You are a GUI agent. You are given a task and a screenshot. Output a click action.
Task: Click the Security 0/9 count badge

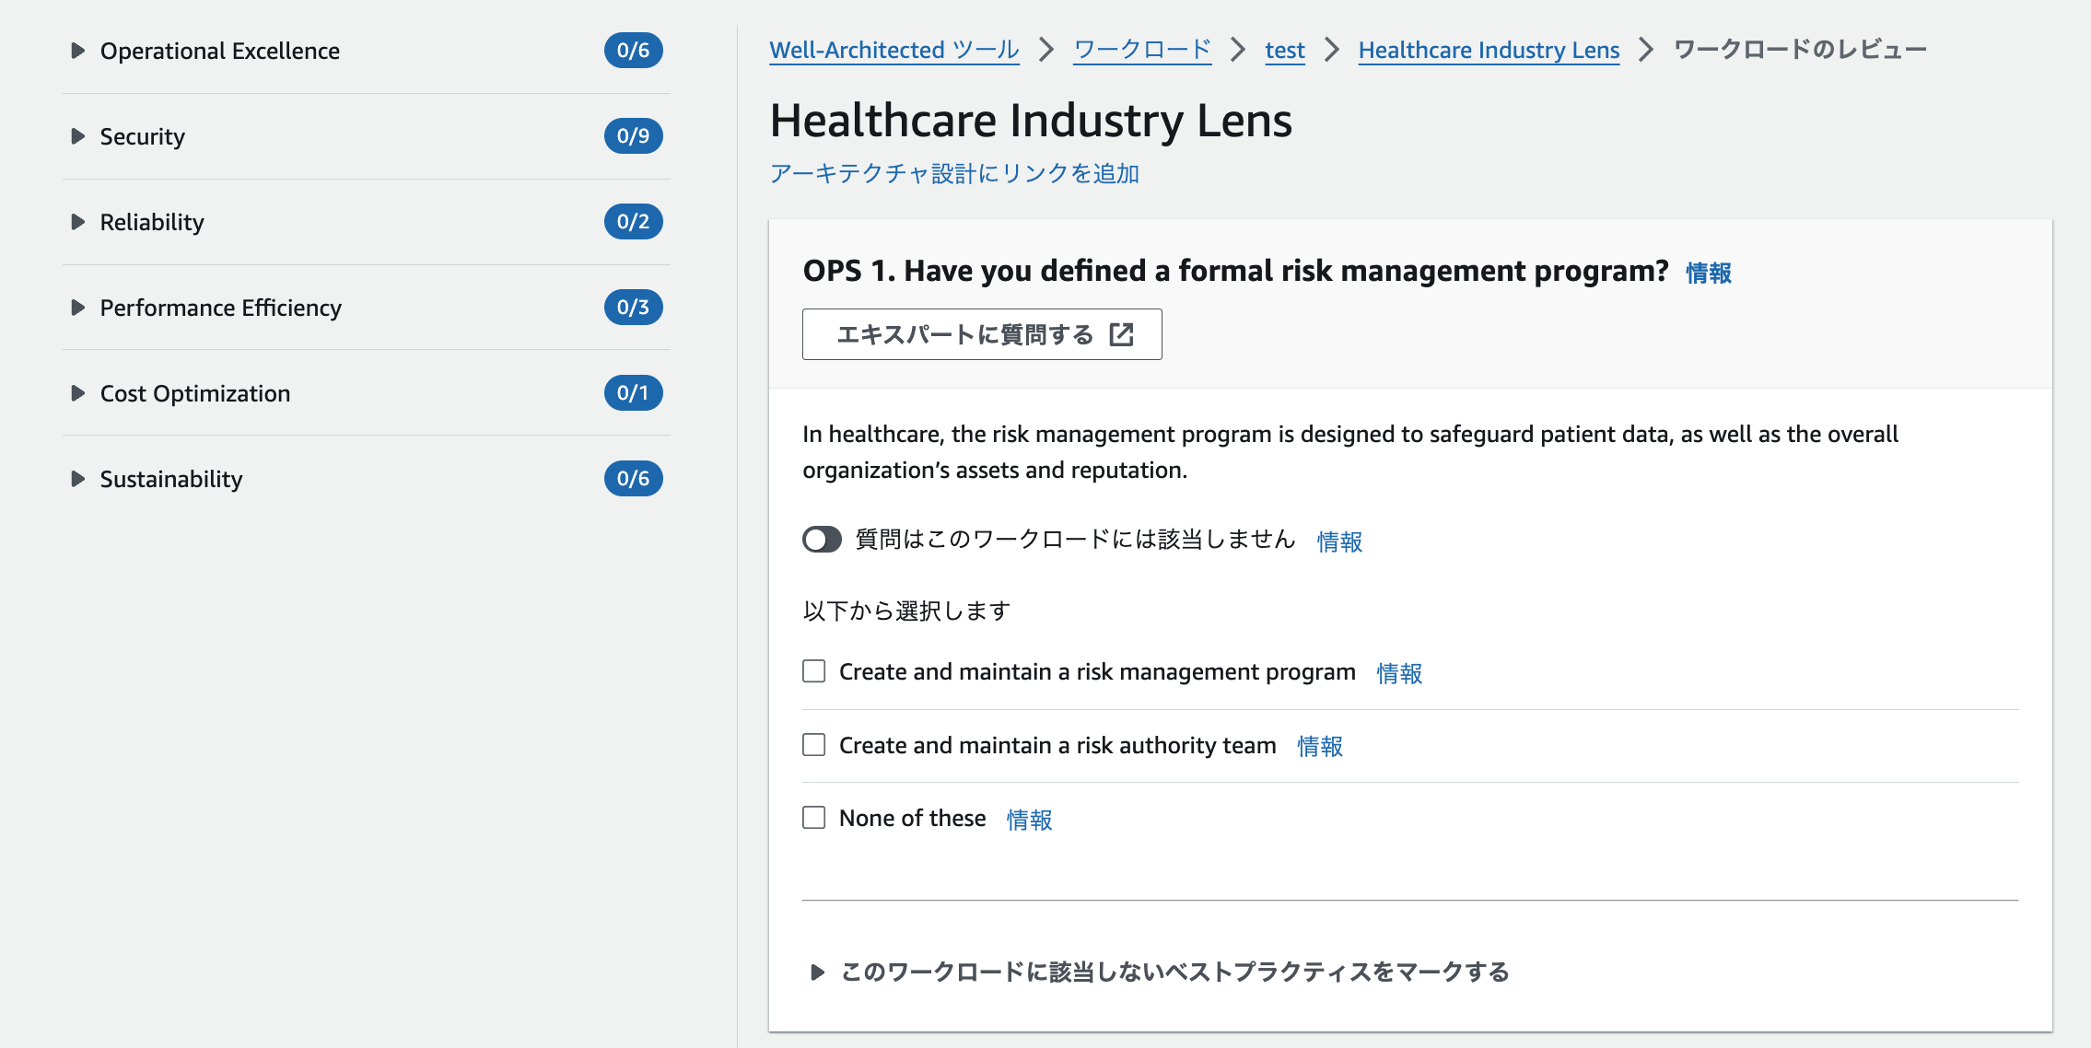633,136
